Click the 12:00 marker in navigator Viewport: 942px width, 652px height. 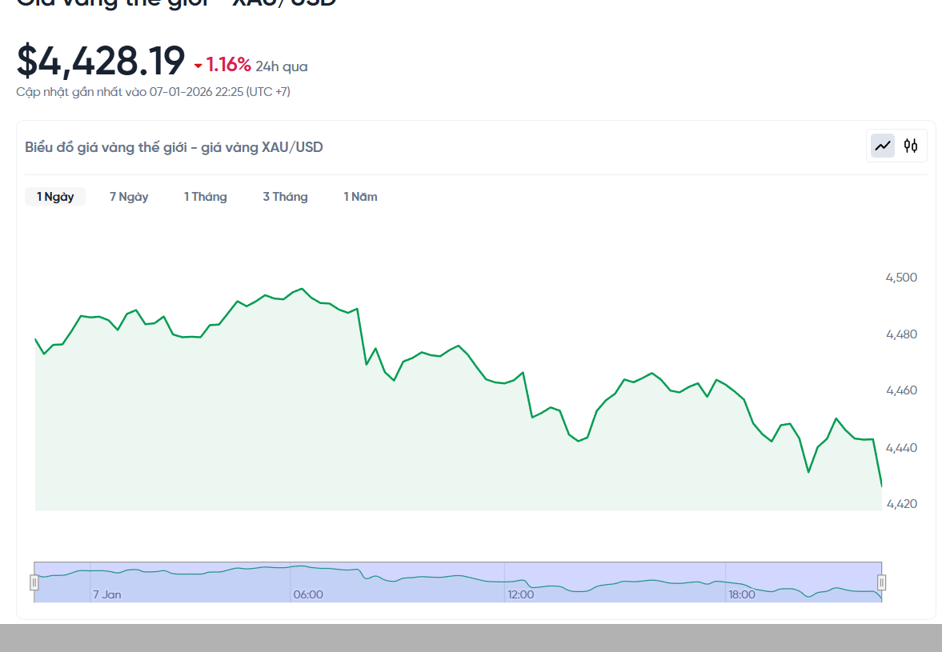click(521, 594)
